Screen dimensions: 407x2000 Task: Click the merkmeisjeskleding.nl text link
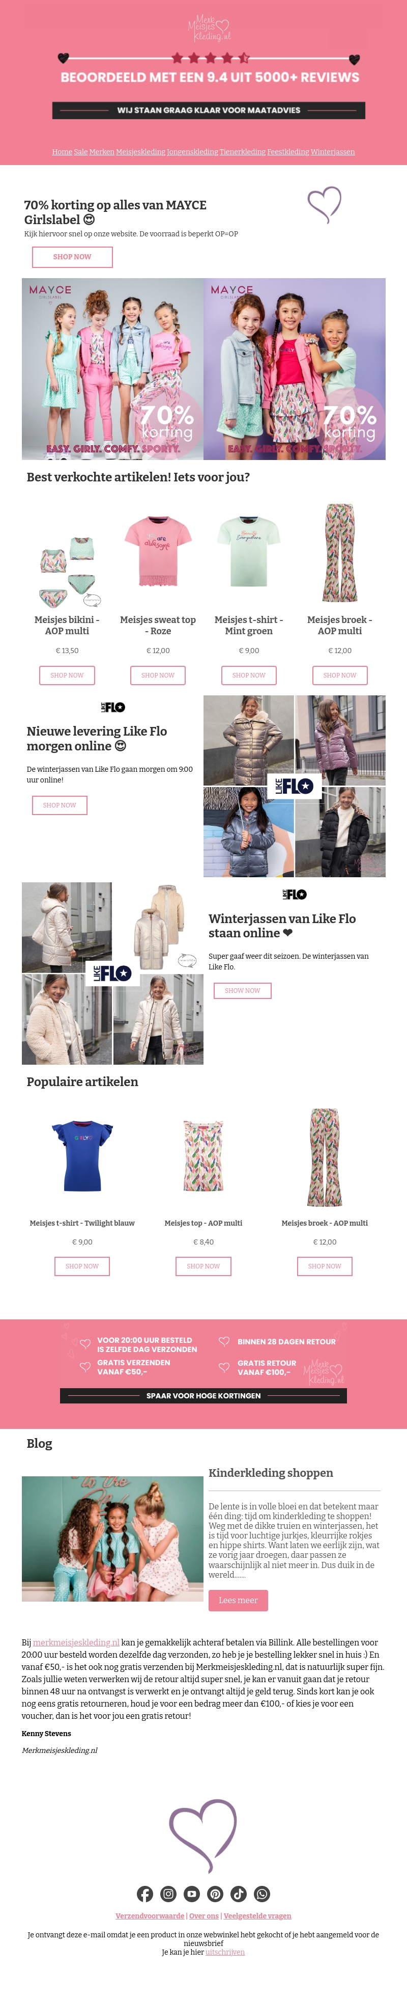(x=76, y=1642)
